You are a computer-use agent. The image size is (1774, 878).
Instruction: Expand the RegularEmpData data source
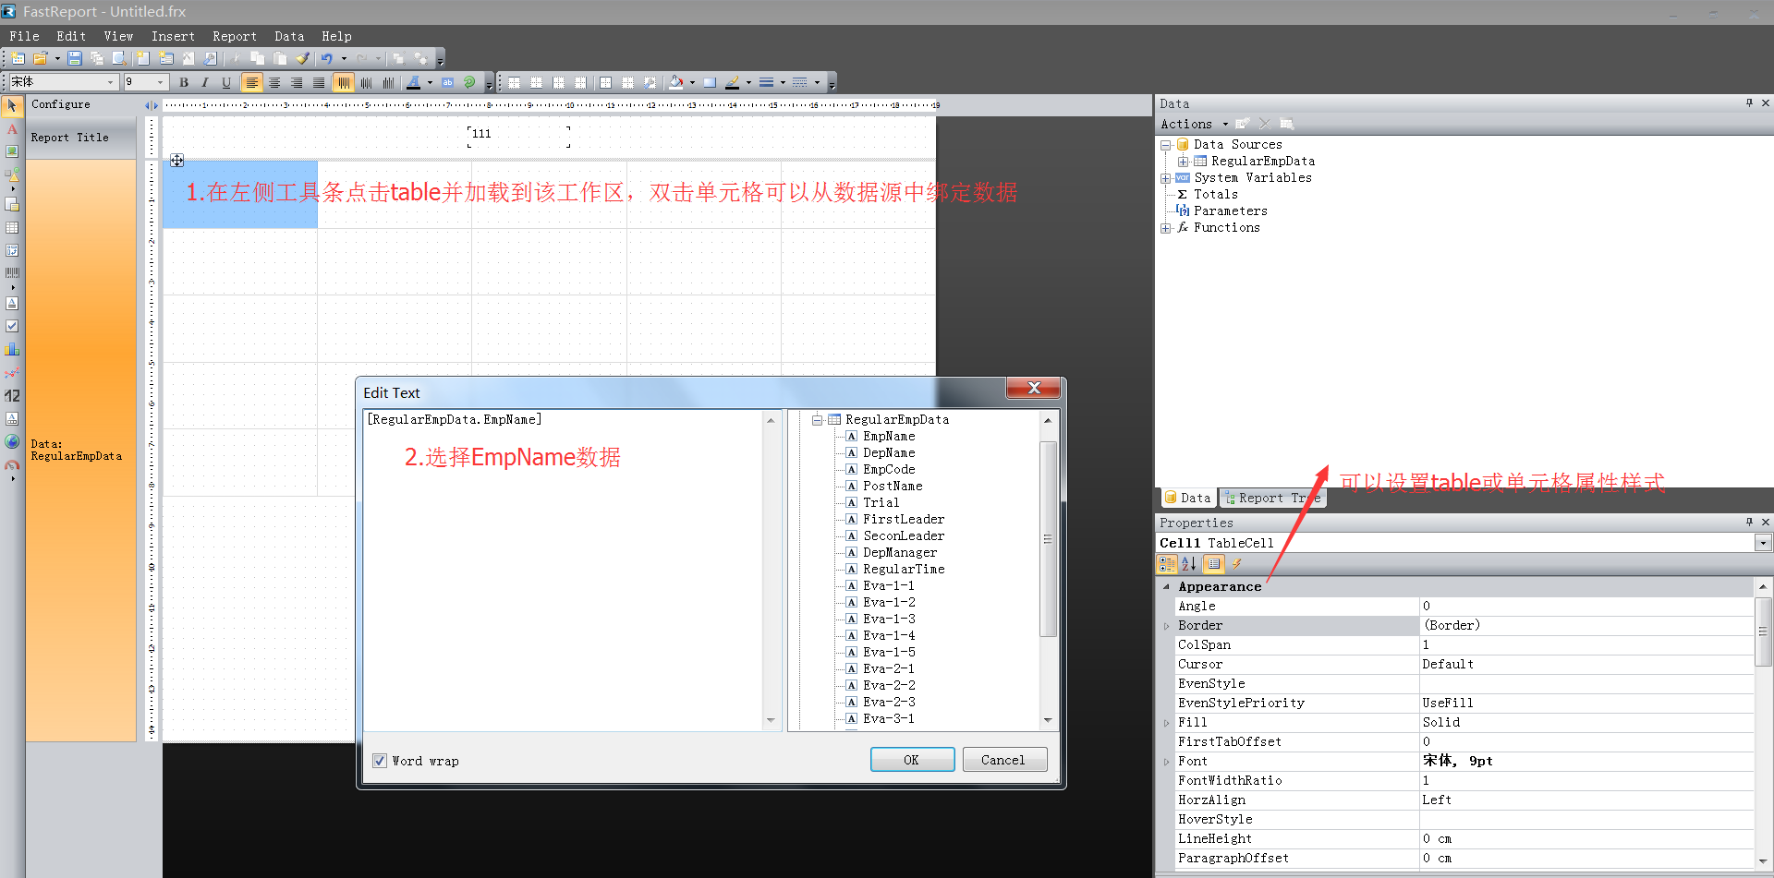(1185, 161)
